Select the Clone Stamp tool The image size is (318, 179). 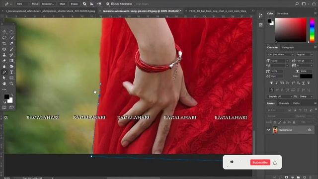(x=4, y=55)
